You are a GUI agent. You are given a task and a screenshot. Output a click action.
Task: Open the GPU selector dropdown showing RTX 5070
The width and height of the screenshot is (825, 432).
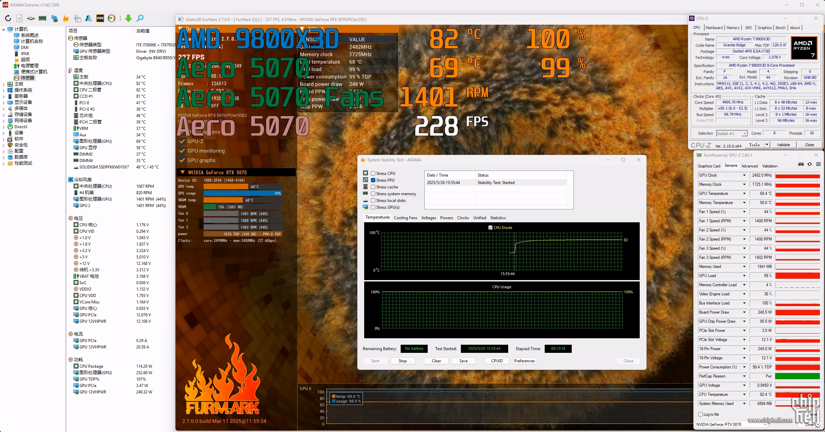pyautogui.click(x=732, y=425)
